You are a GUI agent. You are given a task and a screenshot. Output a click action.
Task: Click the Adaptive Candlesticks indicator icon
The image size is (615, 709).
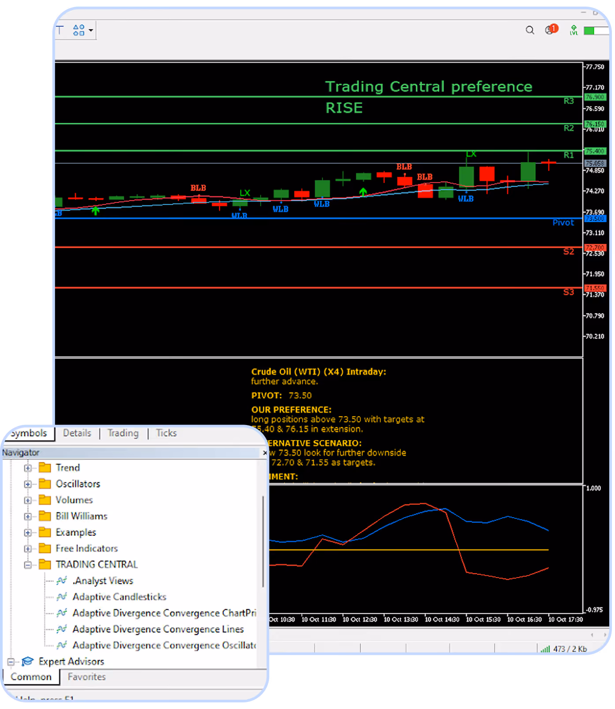click(x=62, y=597)
